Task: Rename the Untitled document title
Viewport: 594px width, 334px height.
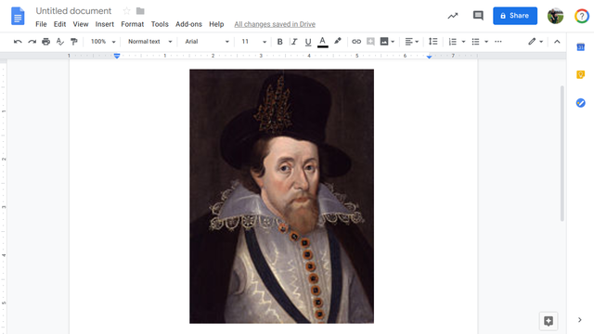Action: [x=73, y=11]
